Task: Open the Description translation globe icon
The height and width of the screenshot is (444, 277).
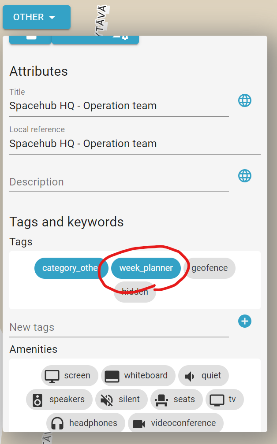Action: 245,176
